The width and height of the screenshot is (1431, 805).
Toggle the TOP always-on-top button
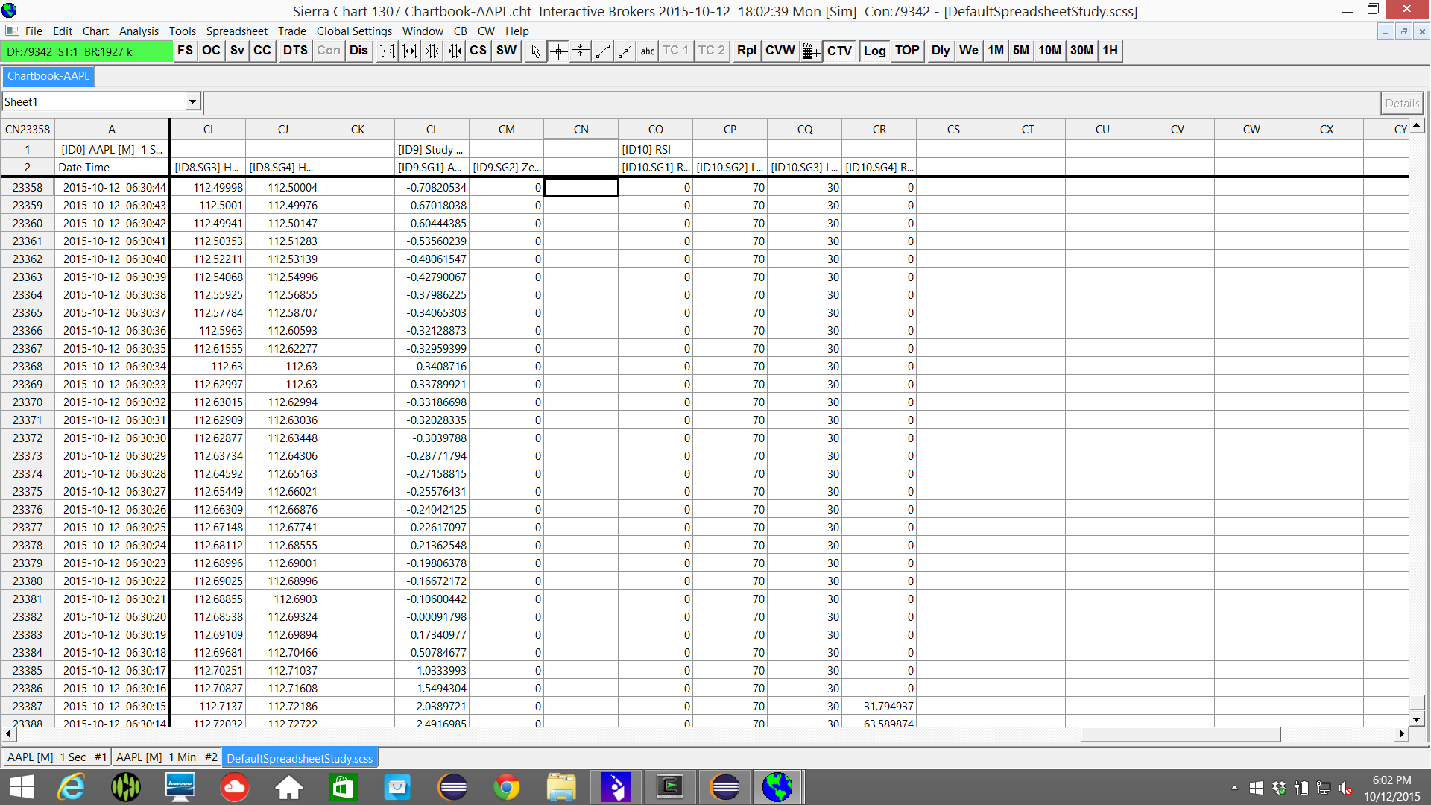tap(907, 51)
